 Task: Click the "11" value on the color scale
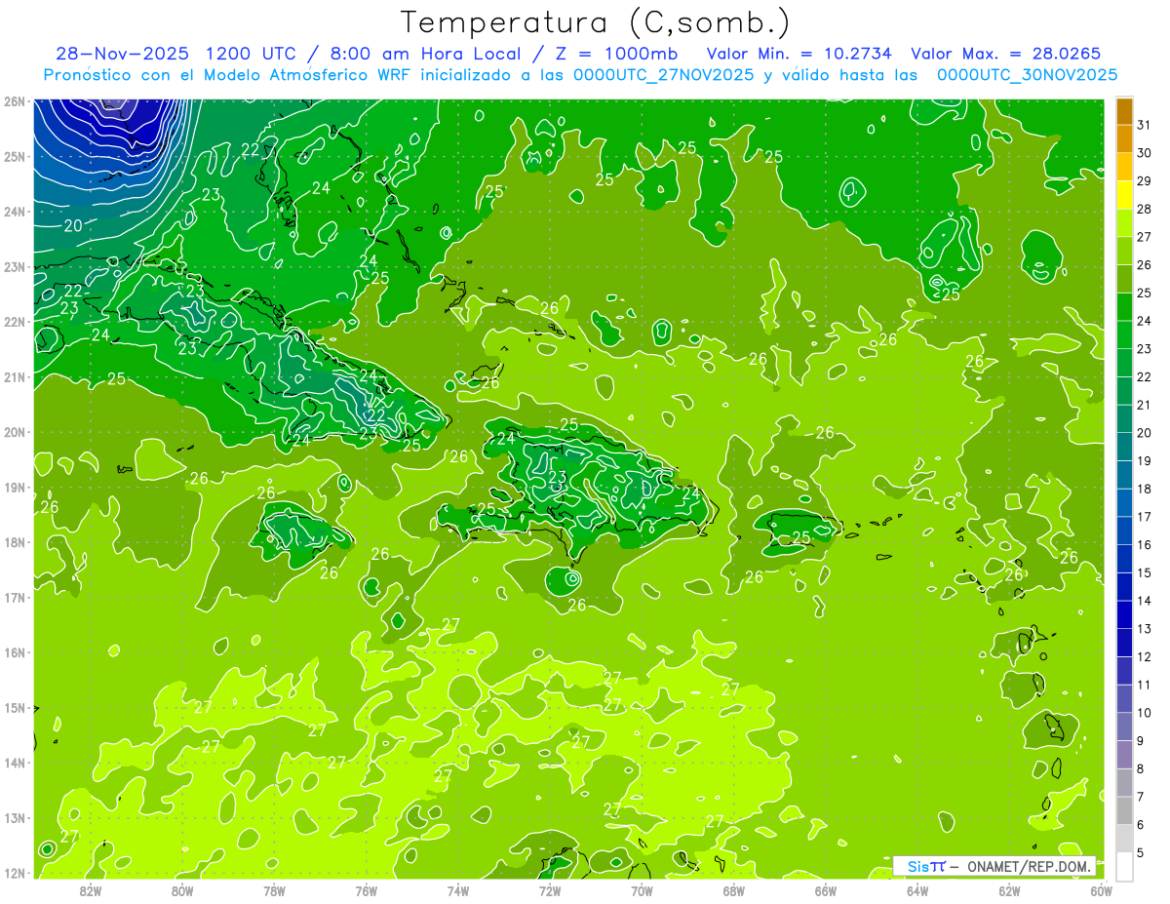1145,686
